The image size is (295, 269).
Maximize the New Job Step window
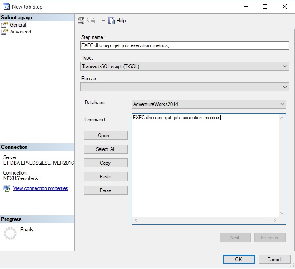click(x=265, y=6)
